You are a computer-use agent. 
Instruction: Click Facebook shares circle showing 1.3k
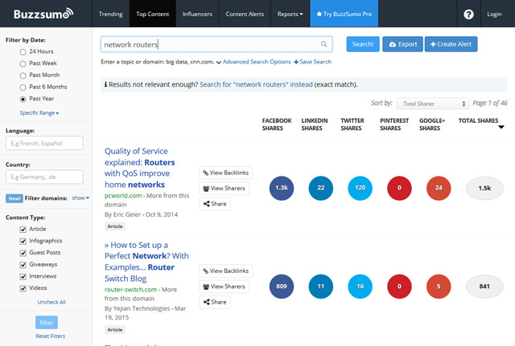point(282,188)
